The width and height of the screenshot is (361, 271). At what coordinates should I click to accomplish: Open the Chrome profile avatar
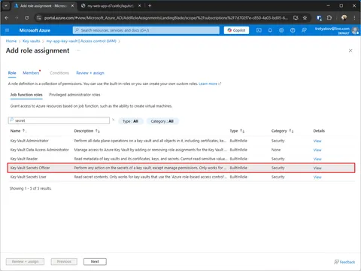click(x=344, y=18)
